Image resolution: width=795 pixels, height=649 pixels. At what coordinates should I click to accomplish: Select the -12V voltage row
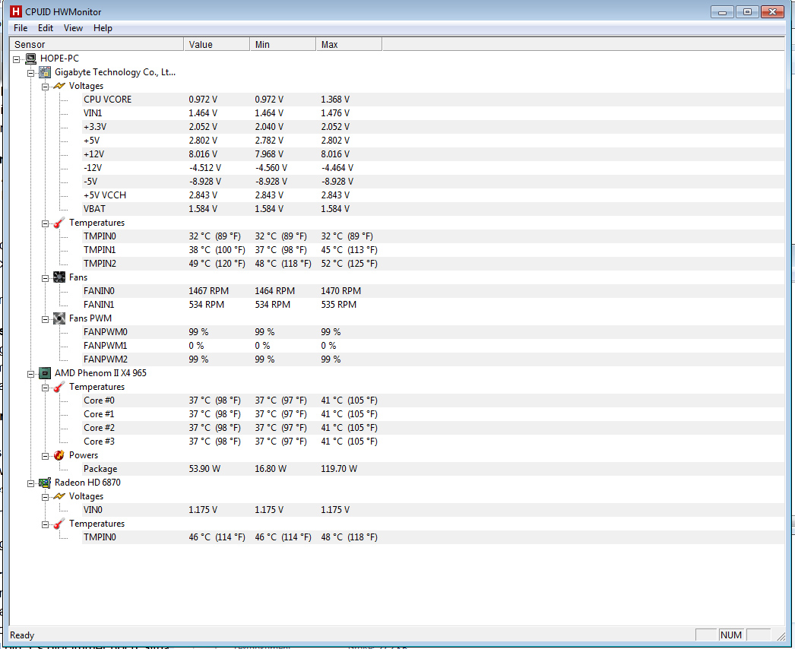pos(433,168)
